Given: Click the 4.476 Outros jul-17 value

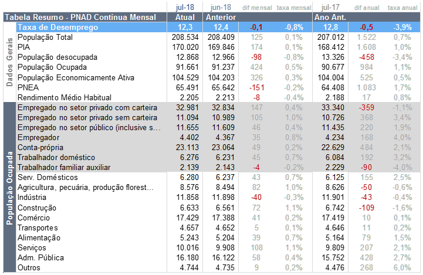Looking at the screenshot, I should coord(335,268).
